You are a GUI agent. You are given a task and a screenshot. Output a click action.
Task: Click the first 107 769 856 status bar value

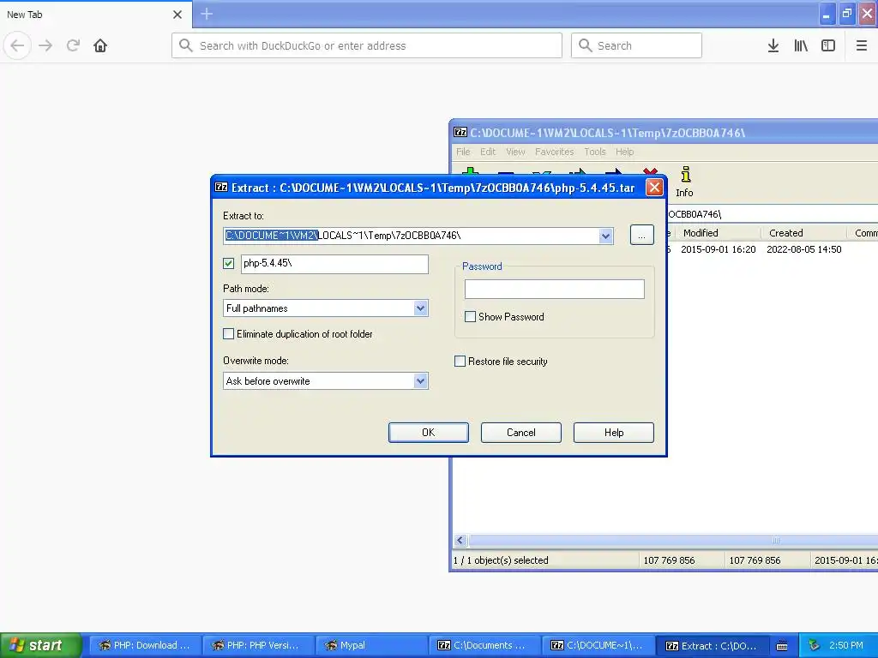669,560
